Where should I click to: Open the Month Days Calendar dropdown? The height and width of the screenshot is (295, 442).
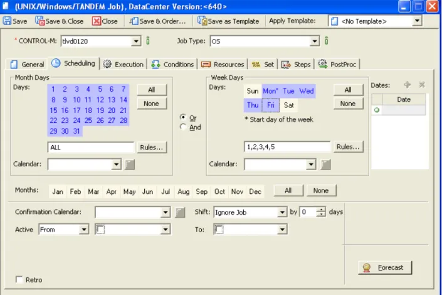(x=116, y=164)
